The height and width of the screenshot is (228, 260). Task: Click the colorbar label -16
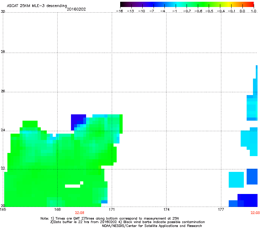pyautogui.click(x=119, y=11)
